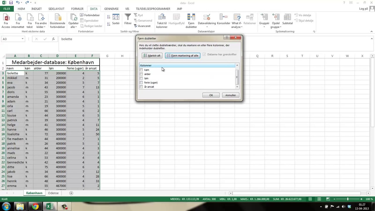The height and width of the screenshot is (211, 375).
Task: Open Google Chrome from the taskbar
Action: [x=35, y=207]
